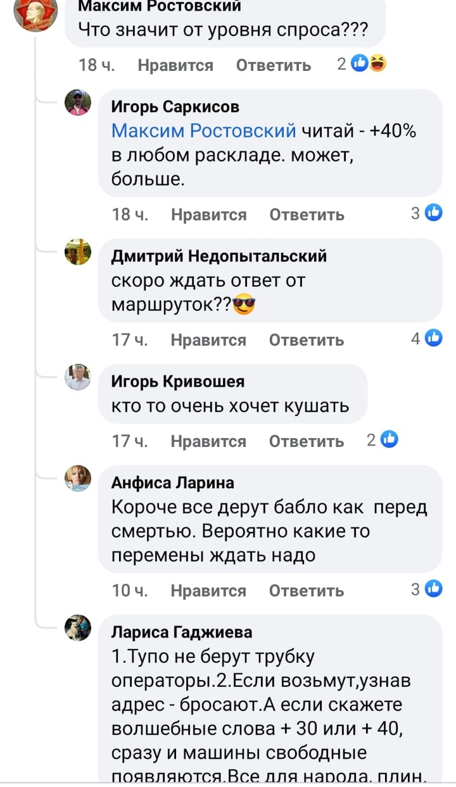Click like reaction icon on Анфиса Ларина's comment
The width and height of the screenshot is (456, 787).
[x=434, y=589]
